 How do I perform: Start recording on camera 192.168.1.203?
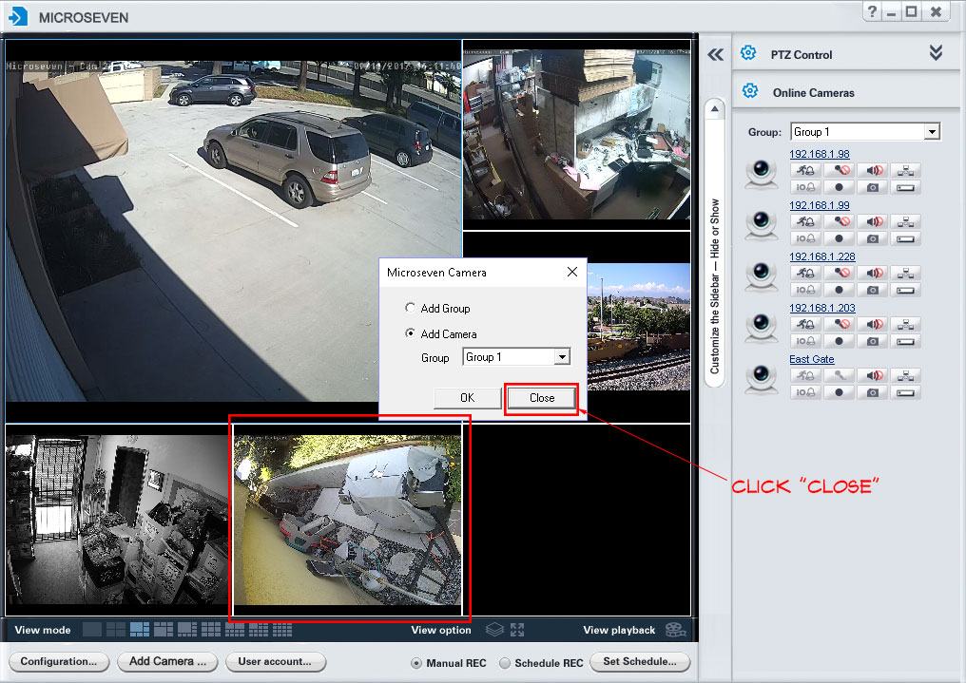[840, 341]
